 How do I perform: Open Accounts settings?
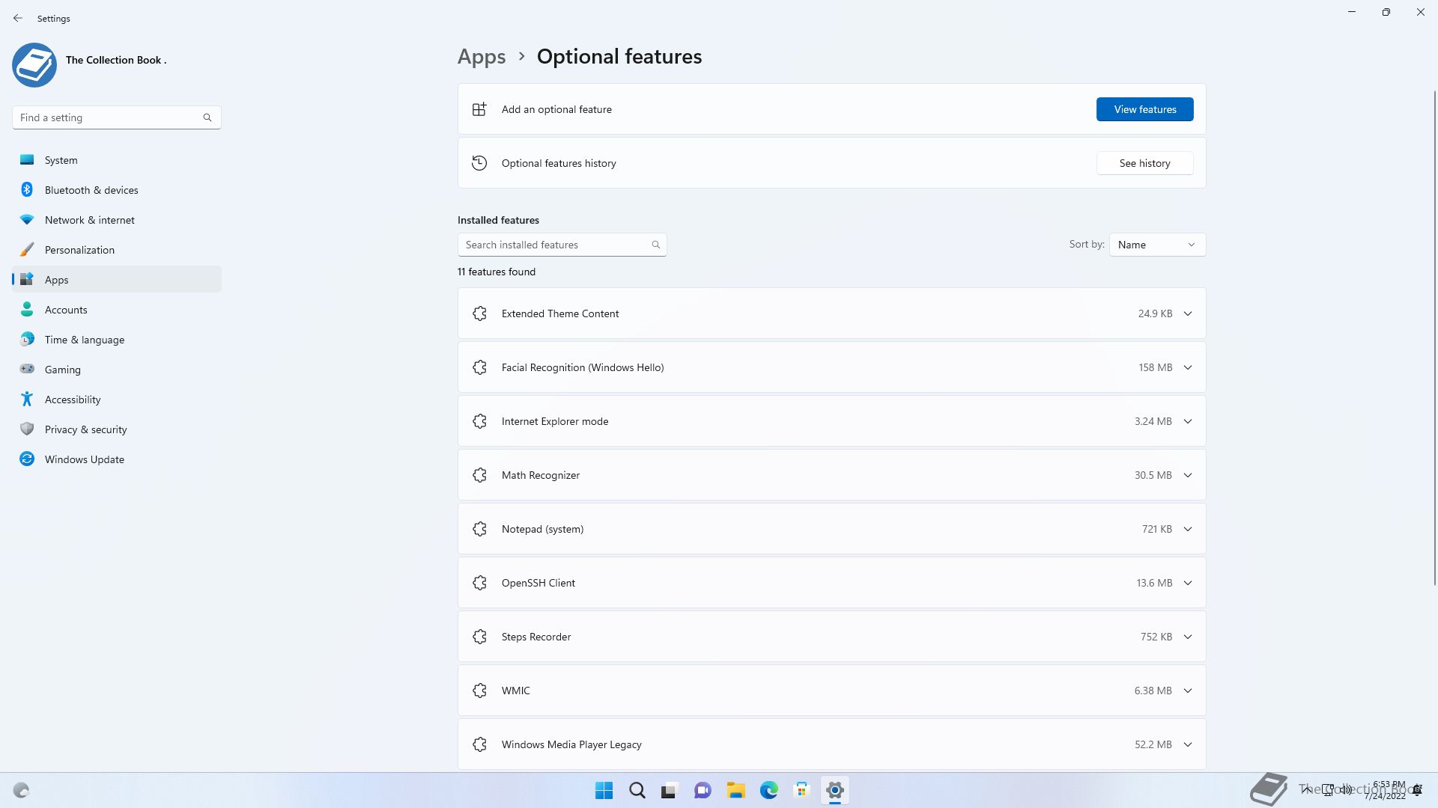click(117, 310)
